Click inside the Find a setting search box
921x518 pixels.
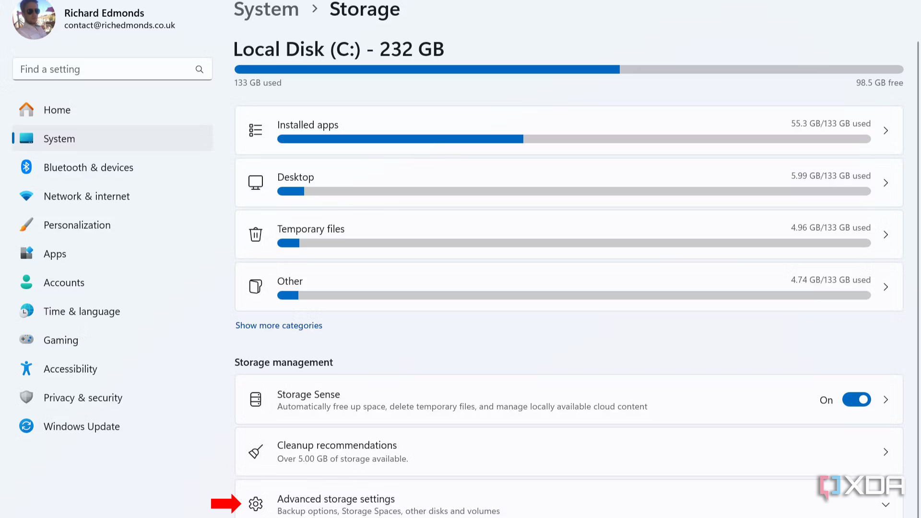[x=96, y=69]
